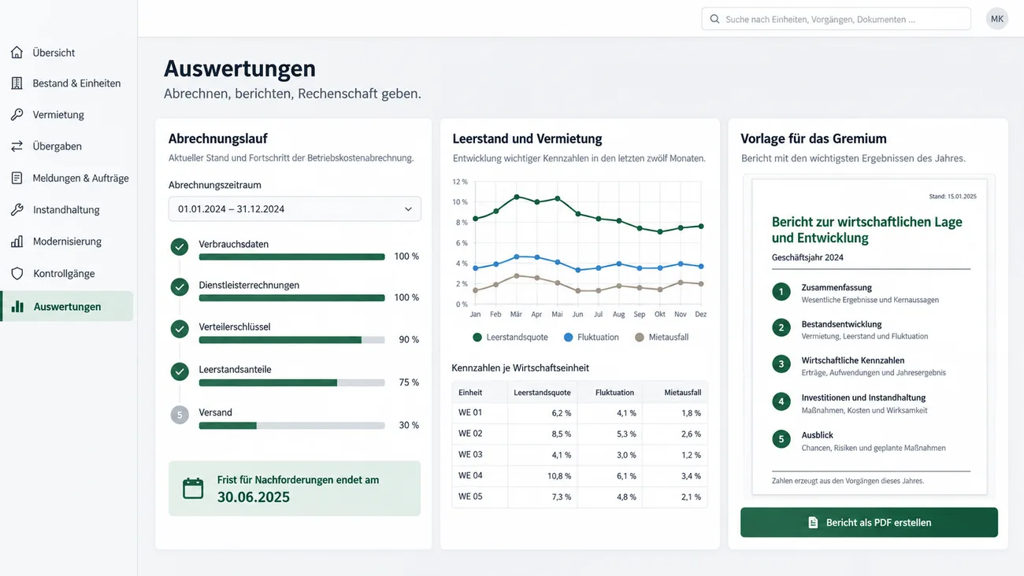This screenshot has height=576, width=1024.
Task: Click the Meldungen & Aufträge document icon
Action: [17, 179]
